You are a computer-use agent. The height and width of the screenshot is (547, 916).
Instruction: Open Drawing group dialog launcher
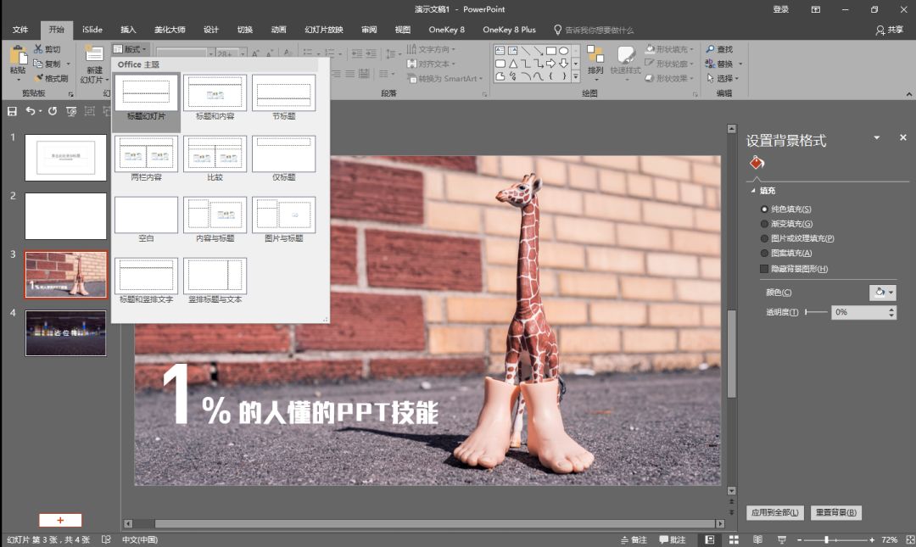695,94
